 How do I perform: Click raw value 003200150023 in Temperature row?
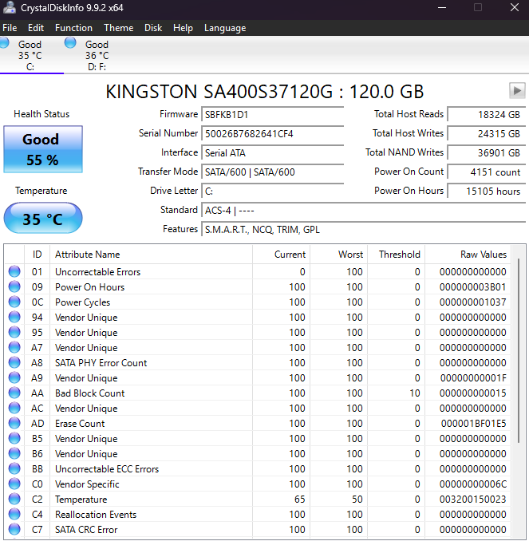point(472,500)
